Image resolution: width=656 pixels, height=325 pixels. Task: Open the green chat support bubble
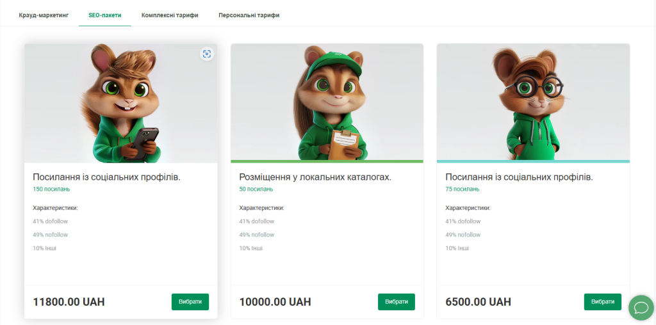pos(641,308)
